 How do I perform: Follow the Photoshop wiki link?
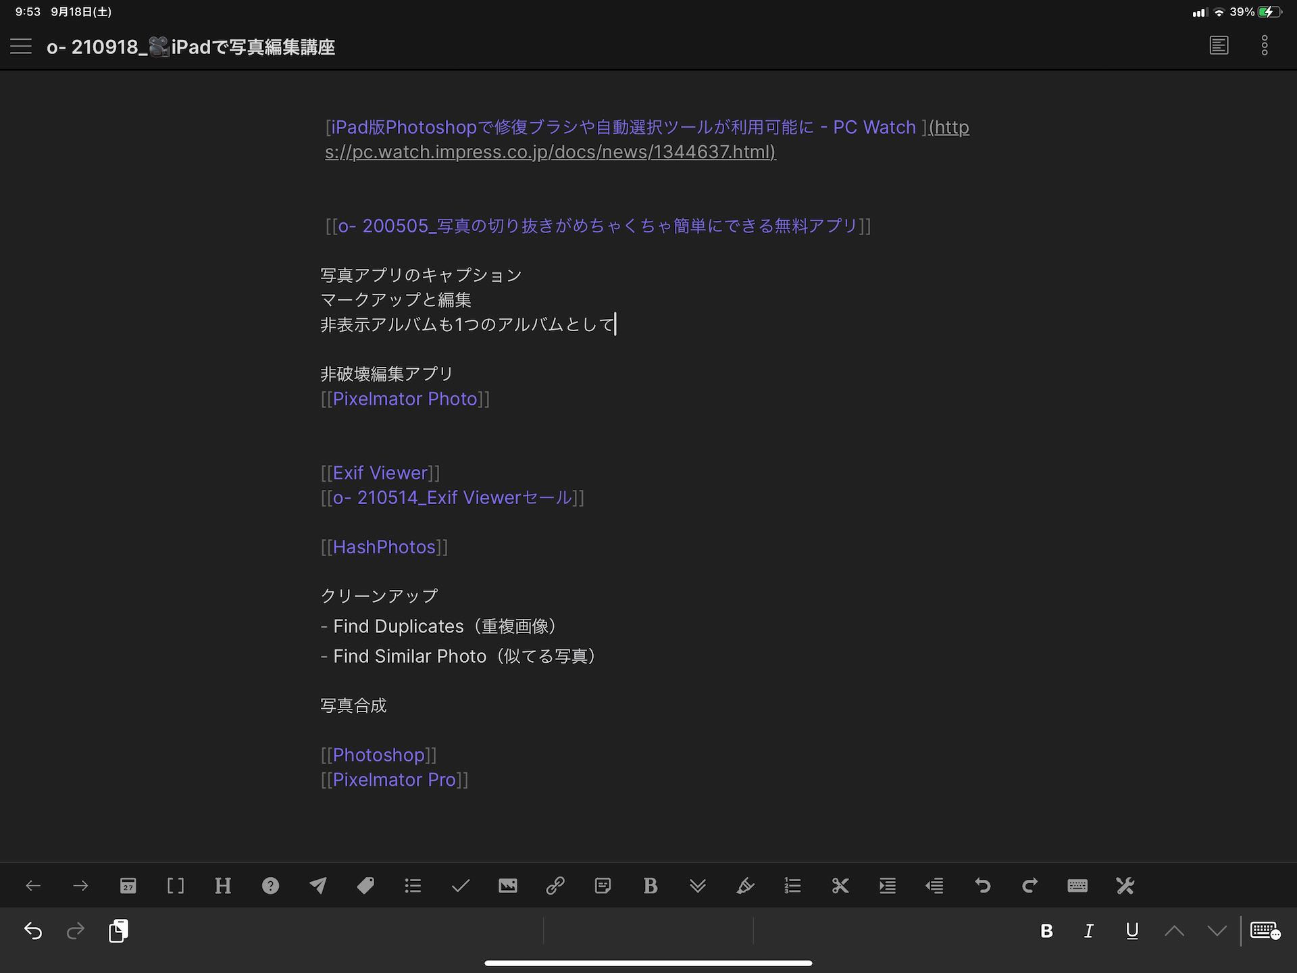click(x=378, y=755)
